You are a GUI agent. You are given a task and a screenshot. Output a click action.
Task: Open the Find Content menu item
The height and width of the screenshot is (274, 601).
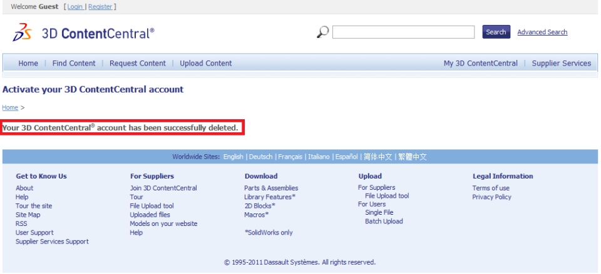click(74, 64)
